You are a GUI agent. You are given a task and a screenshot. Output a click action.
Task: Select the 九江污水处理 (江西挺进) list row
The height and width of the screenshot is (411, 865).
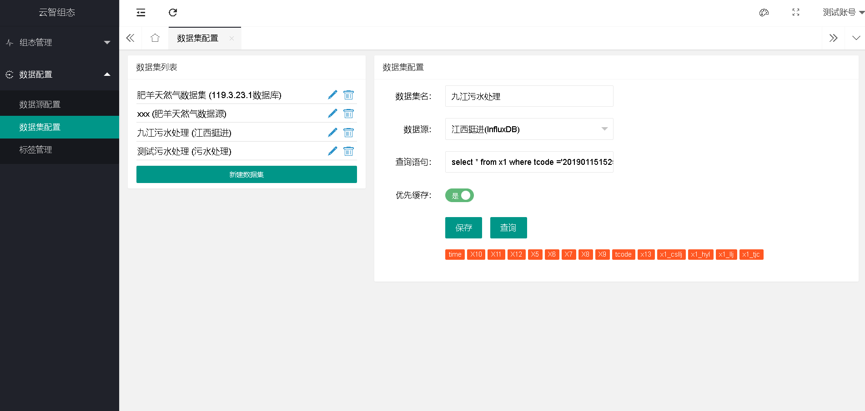(246, 133)
